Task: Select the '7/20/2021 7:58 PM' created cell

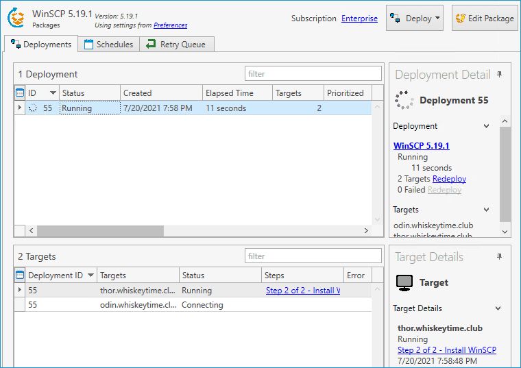Action: 161,108
